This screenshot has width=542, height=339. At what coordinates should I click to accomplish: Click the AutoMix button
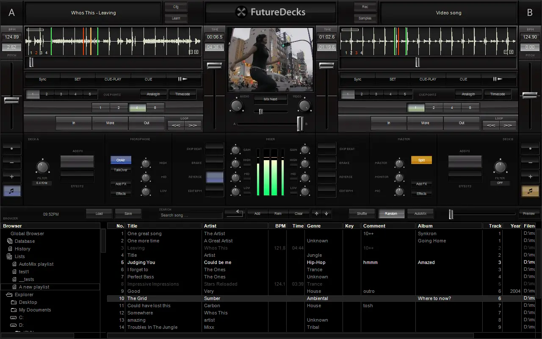pos(420,214)
